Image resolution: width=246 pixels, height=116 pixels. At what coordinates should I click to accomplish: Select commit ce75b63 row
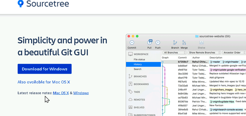pos(204,98)
